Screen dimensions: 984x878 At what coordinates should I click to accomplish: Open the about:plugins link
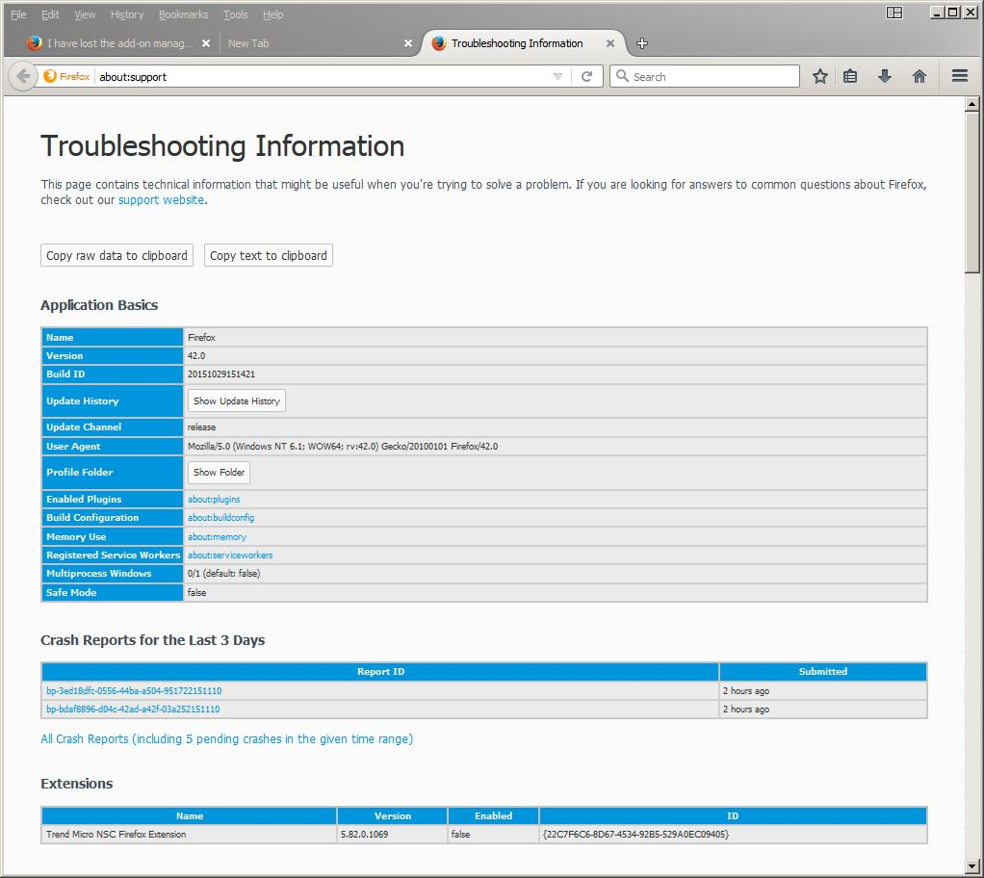coord(214,499)
